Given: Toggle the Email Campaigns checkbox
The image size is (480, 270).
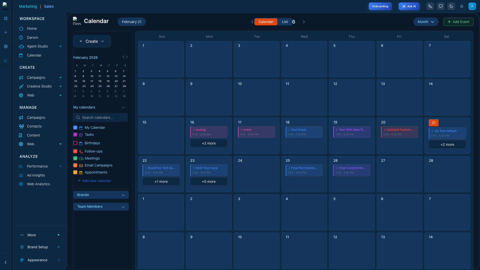Looking at the screenshot, I should pos(75,165).
